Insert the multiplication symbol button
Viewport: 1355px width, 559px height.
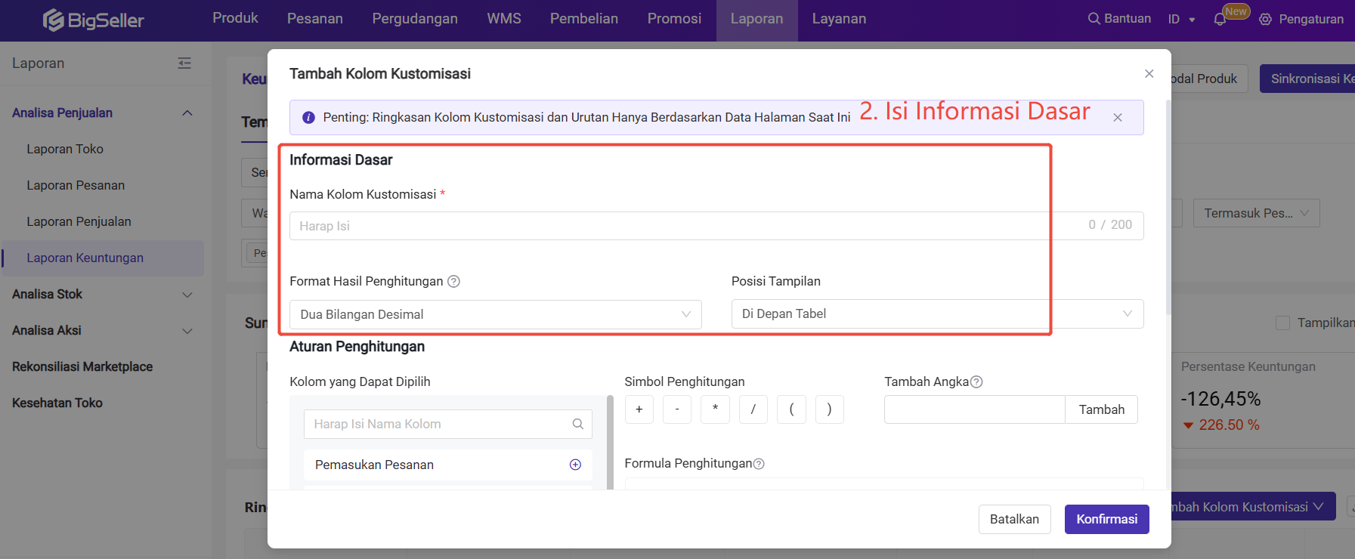click(x=715, y=409)
